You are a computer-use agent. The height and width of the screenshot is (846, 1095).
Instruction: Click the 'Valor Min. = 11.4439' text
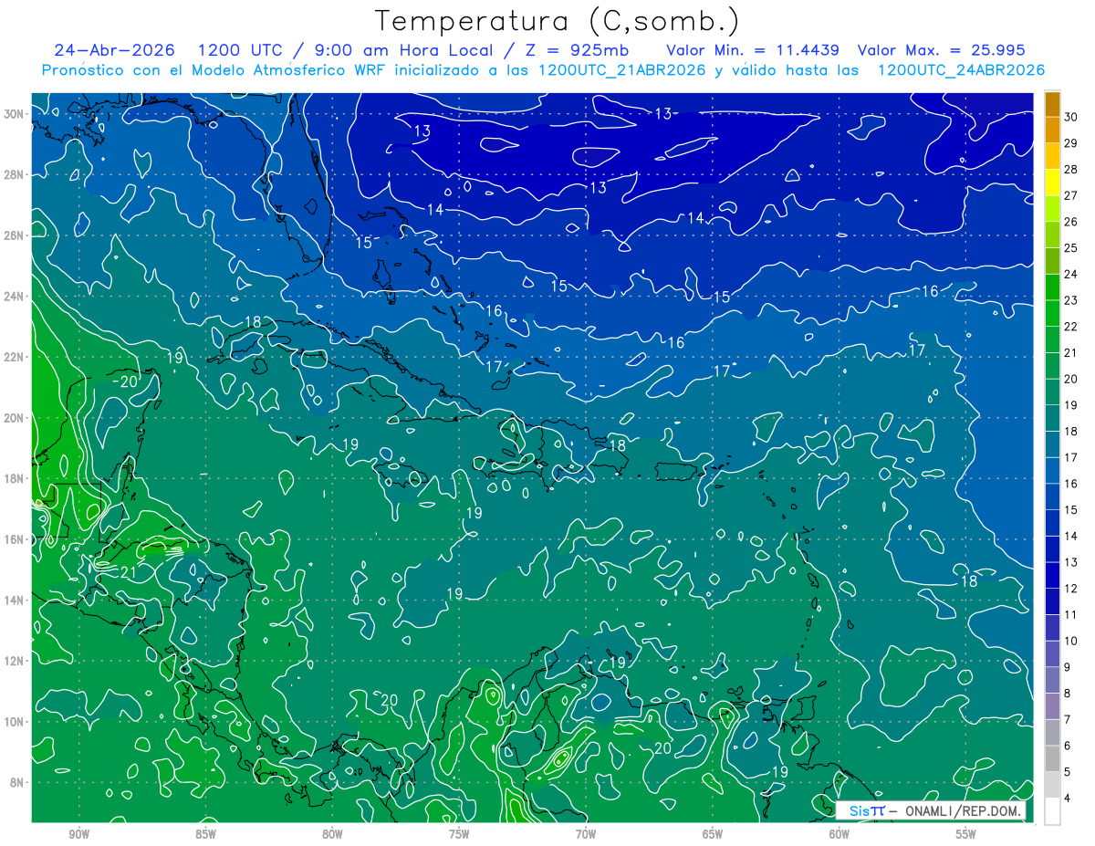click(x=753, y=50)
